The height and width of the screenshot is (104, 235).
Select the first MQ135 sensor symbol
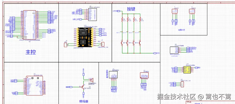[175, 11]
